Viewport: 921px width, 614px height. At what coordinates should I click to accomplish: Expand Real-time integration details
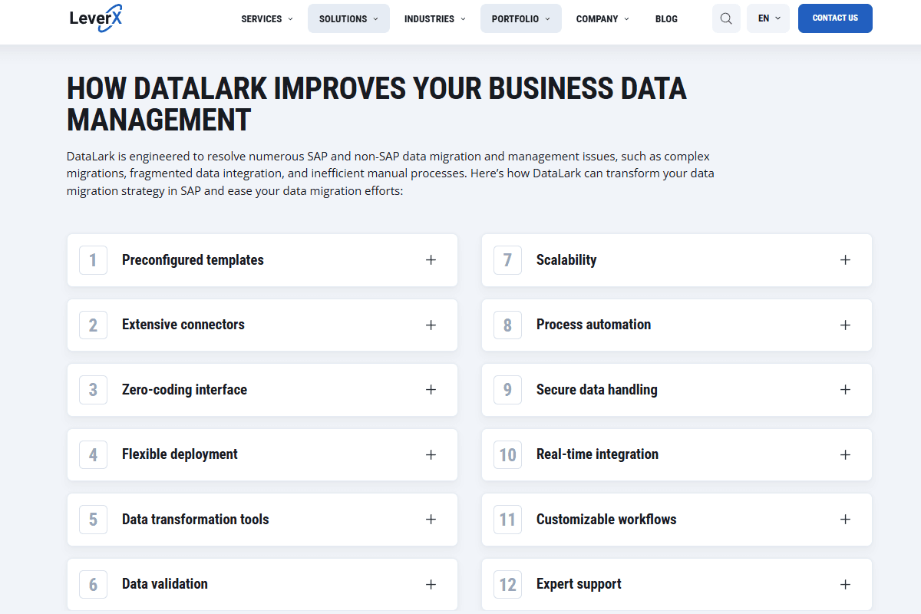click(x=677, y=454)
